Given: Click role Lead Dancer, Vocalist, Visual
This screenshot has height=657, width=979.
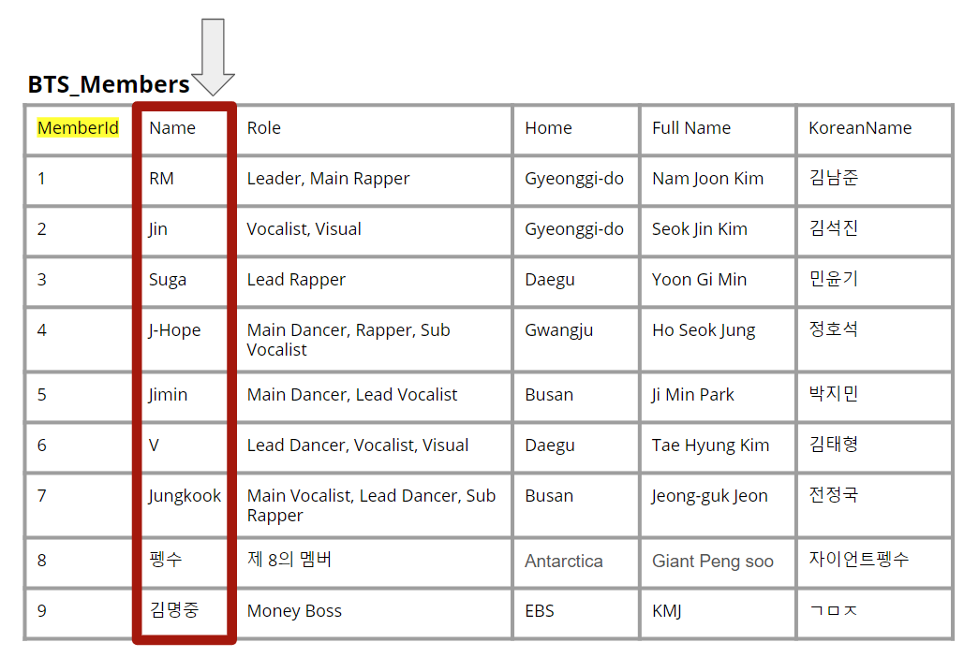Looking at the screenshot, I should tap(357, 445).
